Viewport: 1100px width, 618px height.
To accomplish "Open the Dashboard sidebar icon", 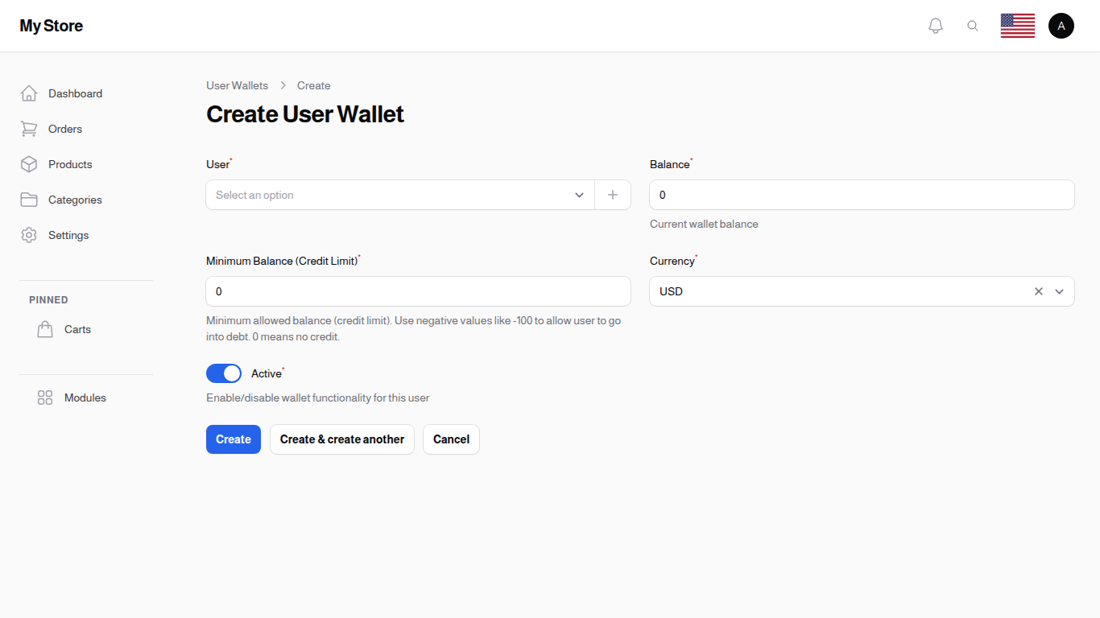I will pyautogui.click(x=29, y=93).
